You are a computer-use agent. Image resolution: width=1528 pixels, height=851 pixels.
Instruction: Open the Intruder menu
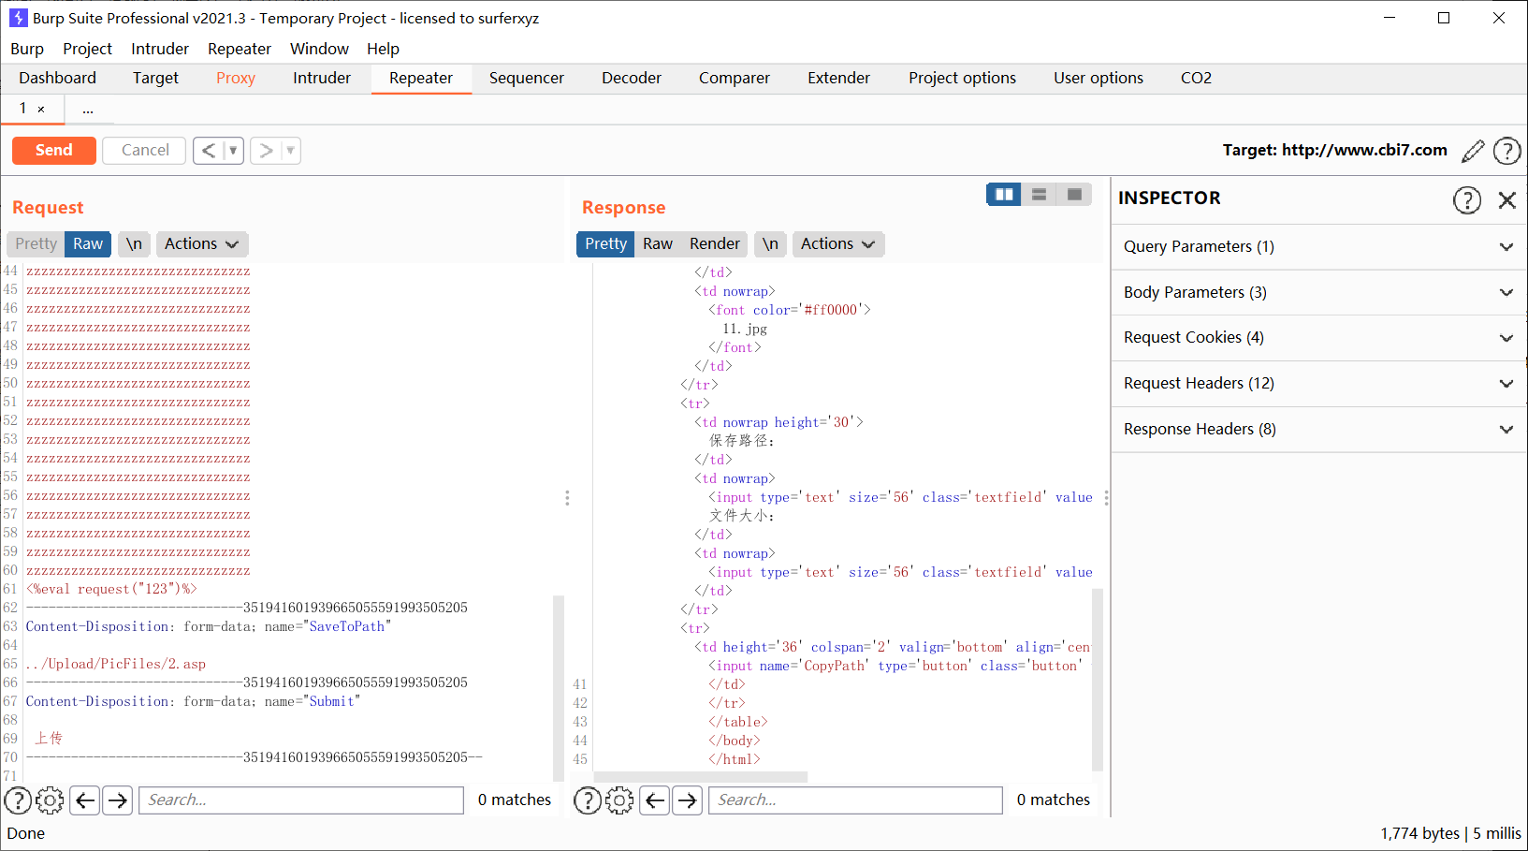coord(160,49)
